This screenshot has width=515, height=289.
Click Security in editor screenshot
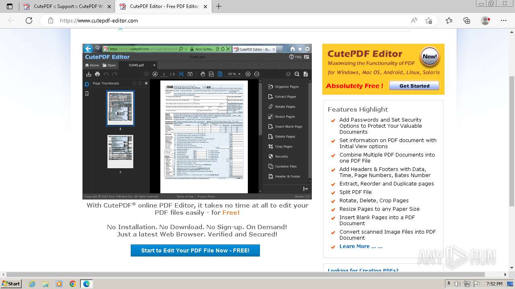pos(278,157)
